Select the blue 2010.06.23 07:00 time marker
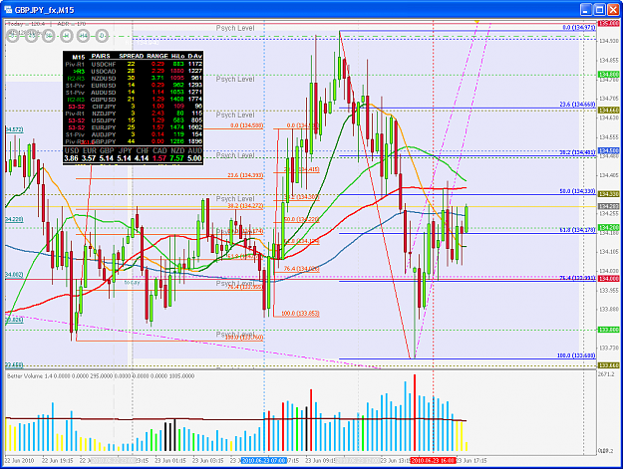This screenshot has height=469, width=623. click(264, 461)
